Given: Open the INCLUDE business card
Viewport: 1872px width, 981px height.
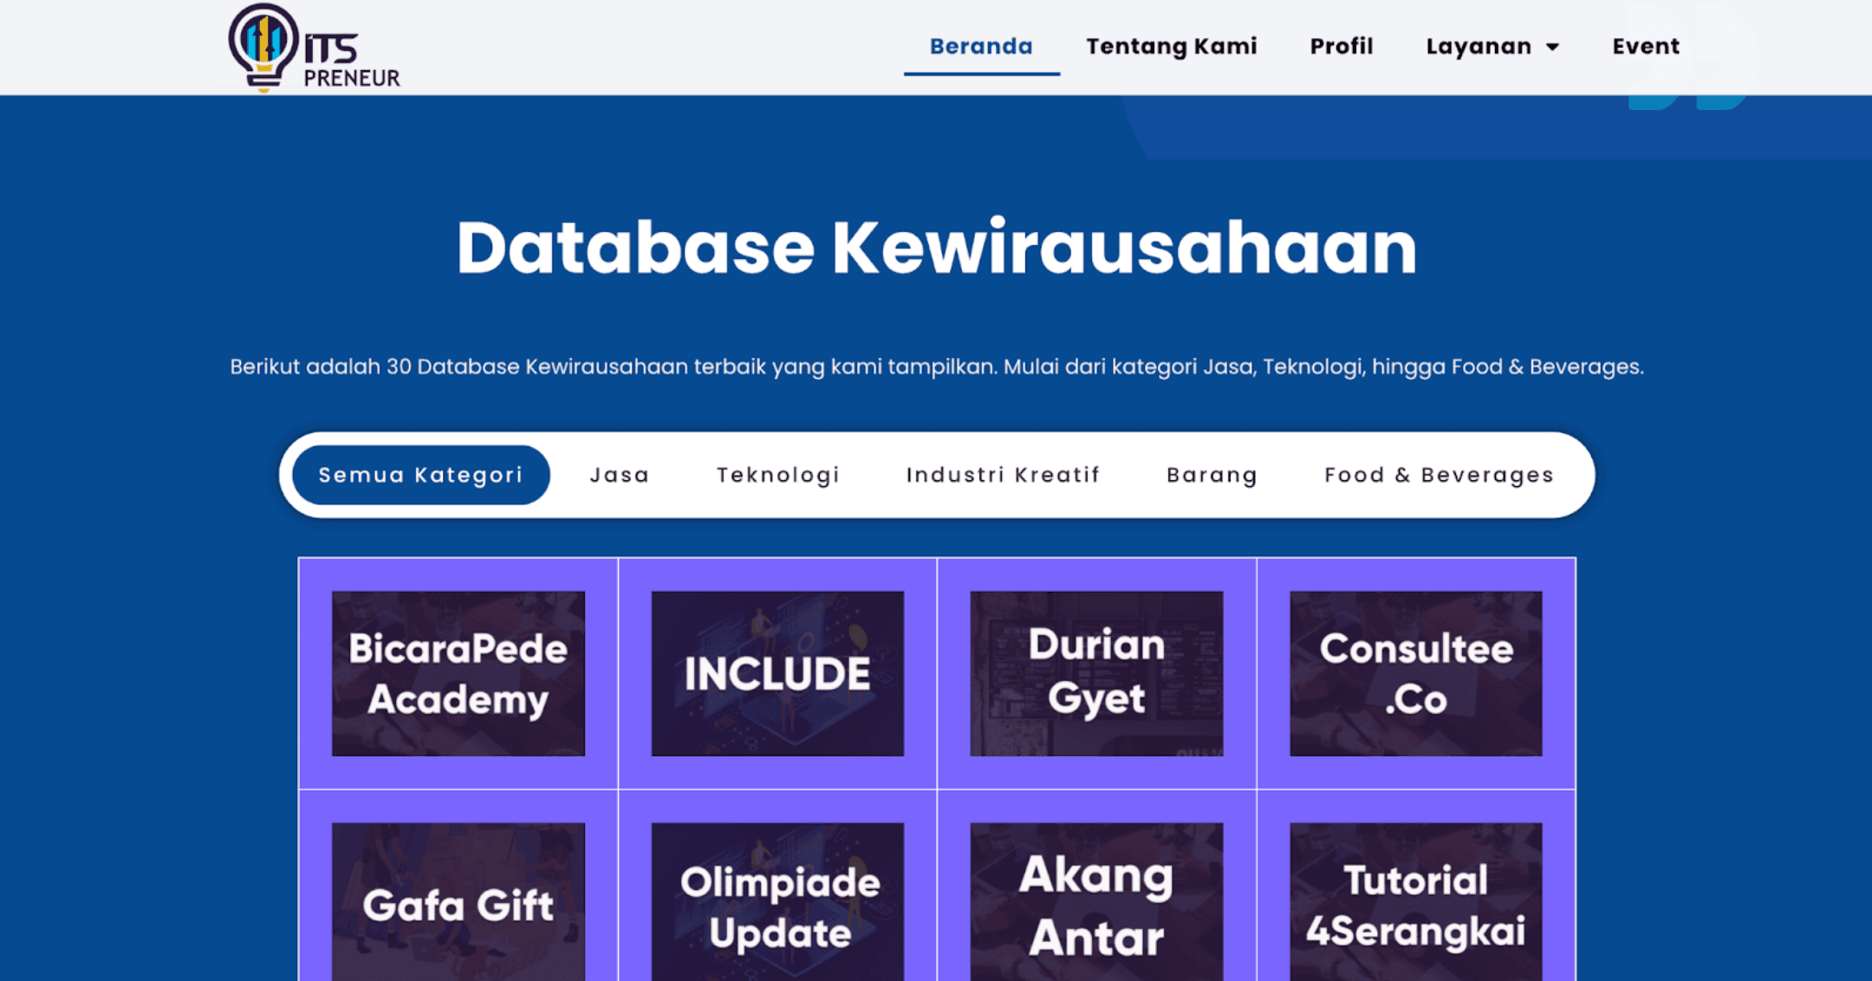Looking at the screenshot, I should click(x=777, y=673).
